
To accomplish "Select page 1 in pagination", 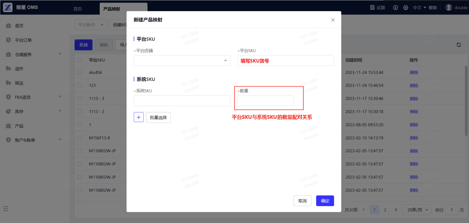I will [374, 210].
